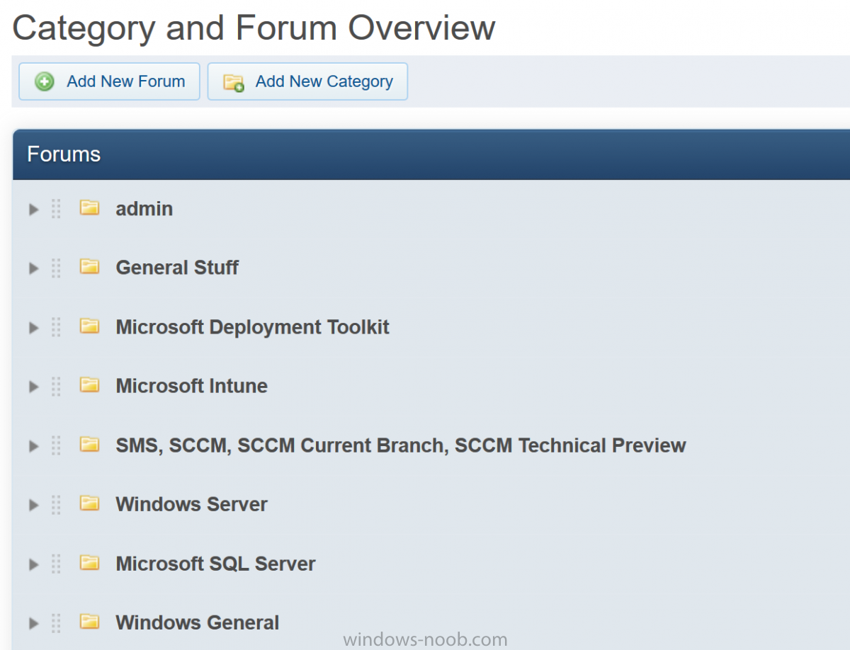Click the Add New Forum button
This screenshot has width=850, height=650.
click(x=110, y=81)
